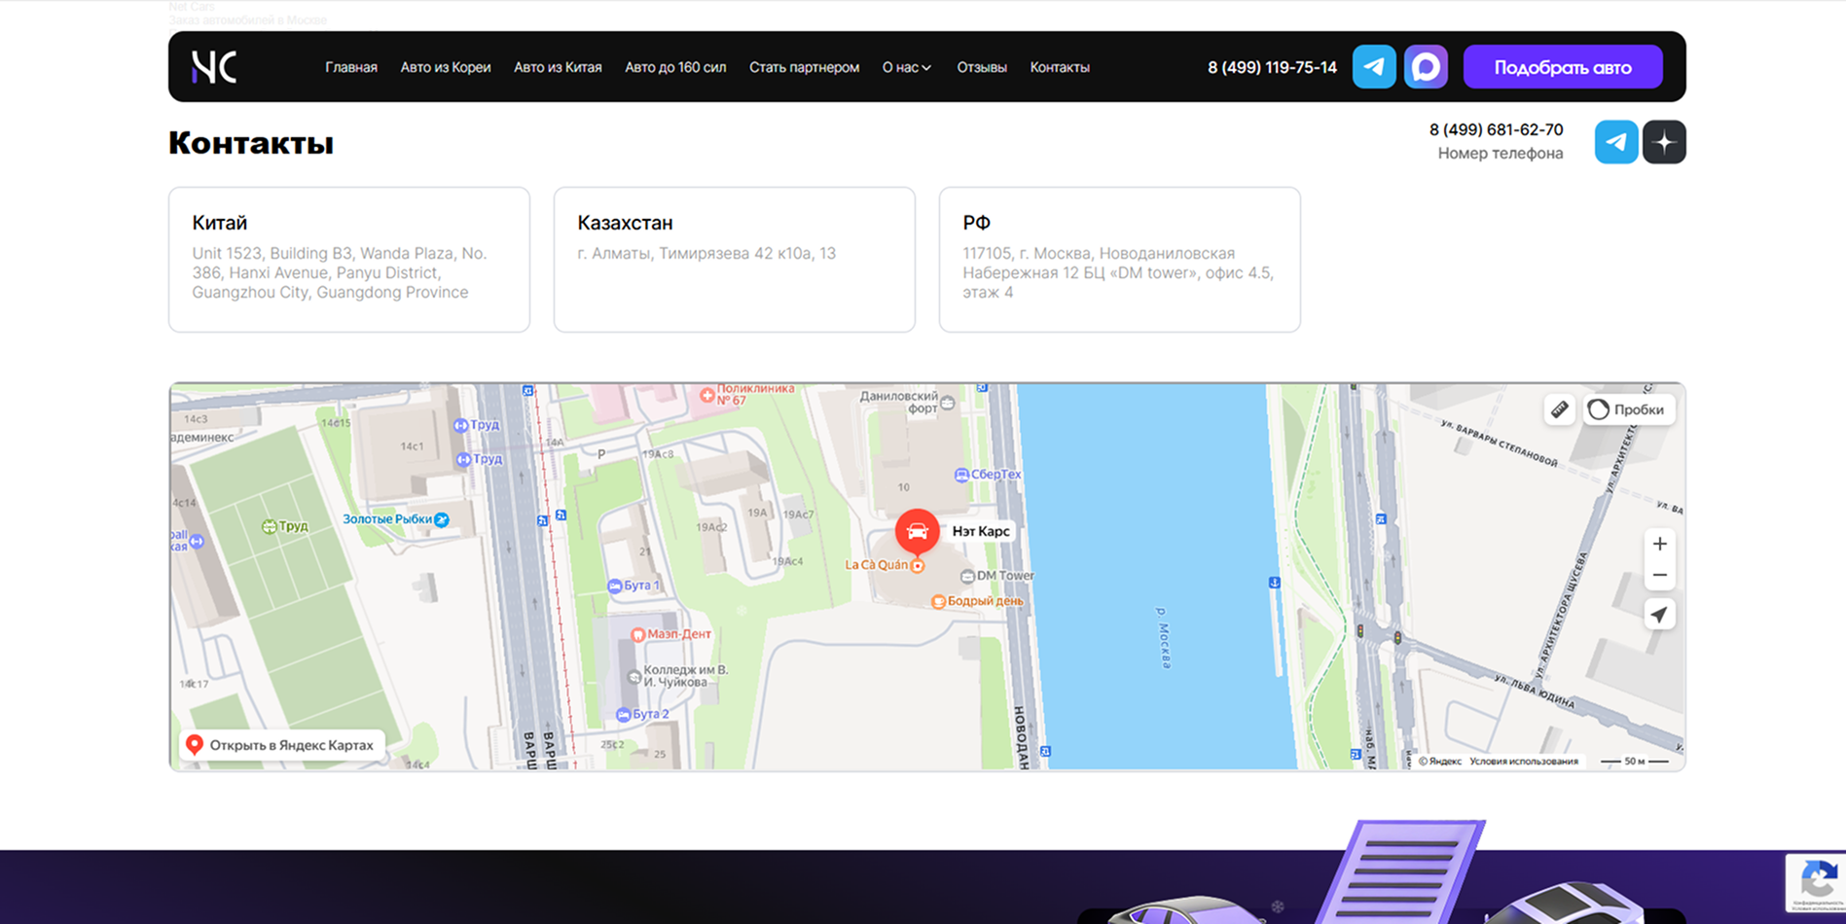Open Контакты in the navigation menu
1846x924 pixels.
[1060, 67]
